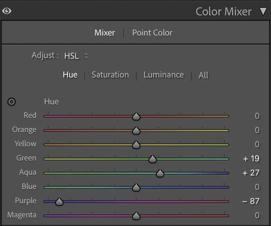This screenshot has width=271, height=226.
Task: Click the Hue section heading above sliders
Action: point(52,102)
